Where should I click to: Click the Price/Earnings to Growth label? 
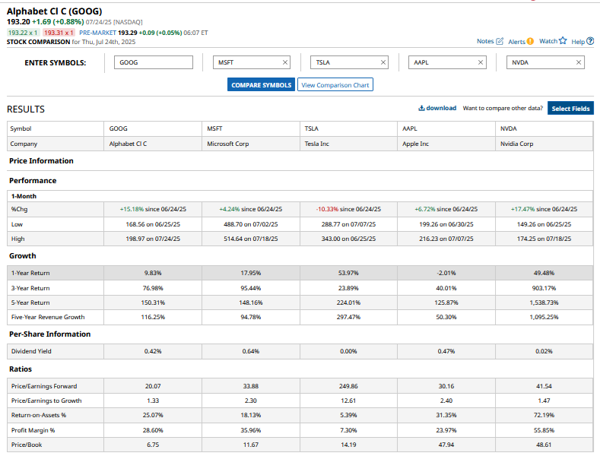[46, 401]
